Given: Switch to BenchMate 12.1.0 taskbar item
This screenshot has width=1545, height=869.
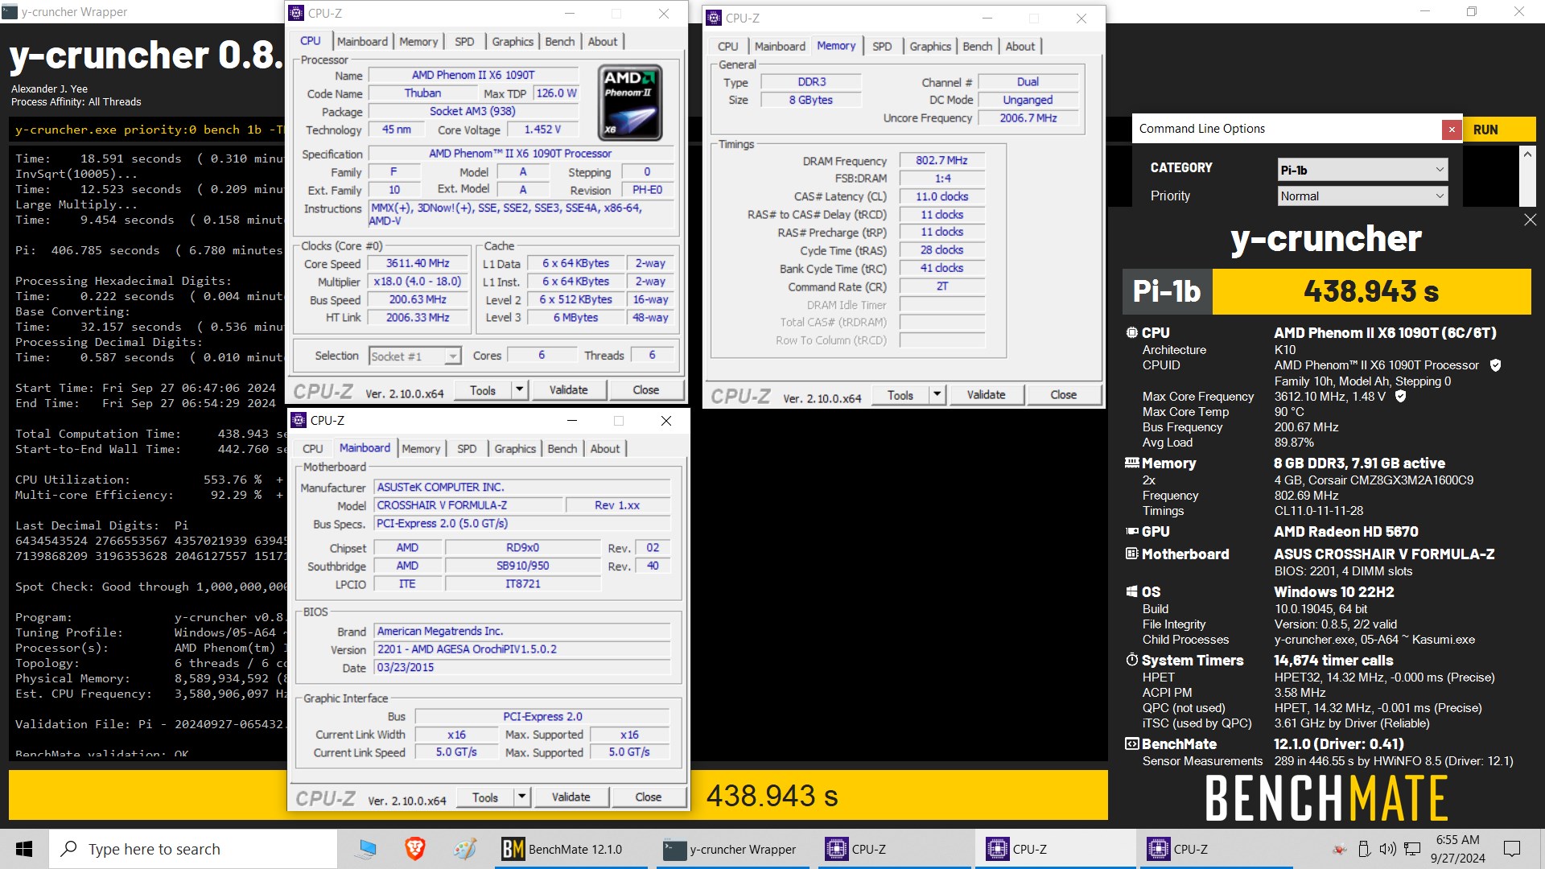Looking at the screenshot, I should pyautogui.click(x=571, y=849).
